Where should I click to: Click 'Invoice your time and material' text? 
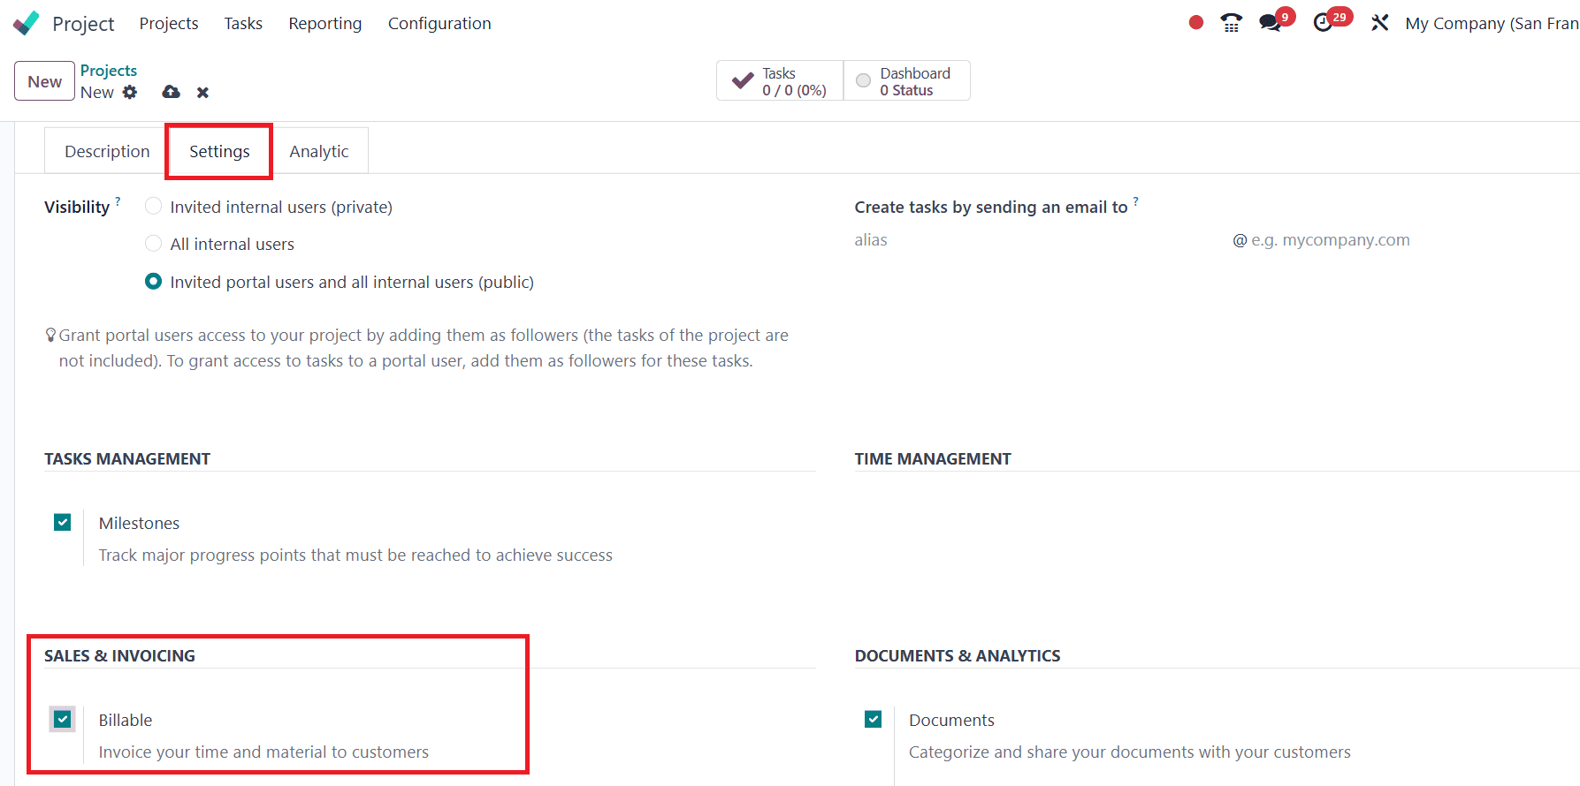(263, 752)
